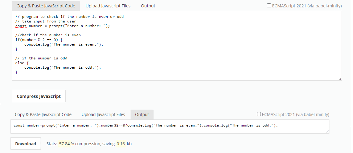Open Upload Javascript Files tab above minified output
Viewport: 353px width, 153px height.
tap(103, 115)
